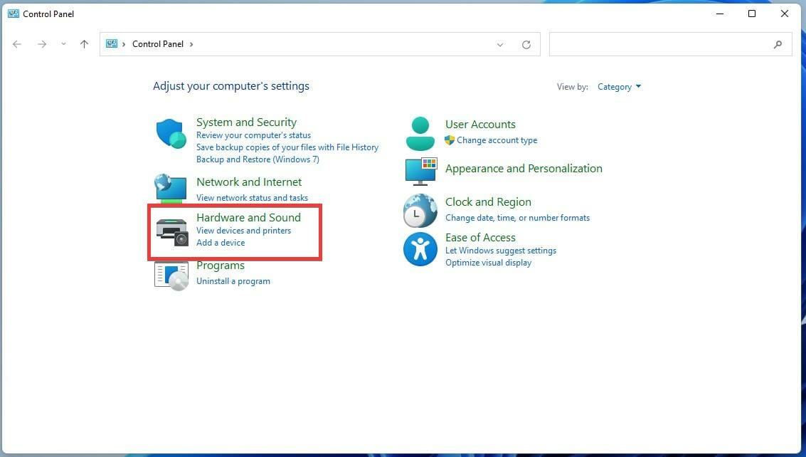Open the View by Category dropdown
806x457 pixels.
tap(618, 86)
